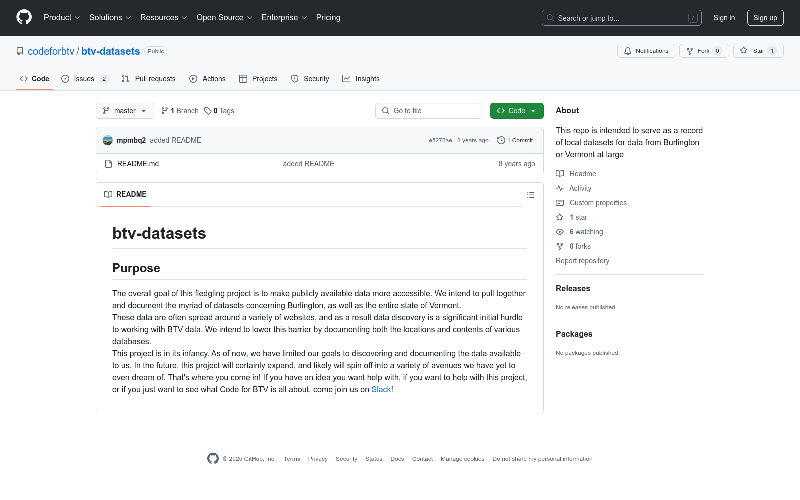Screen dimensions: 800x500
Task: Open the Security tab
Action: coord(310,79)
